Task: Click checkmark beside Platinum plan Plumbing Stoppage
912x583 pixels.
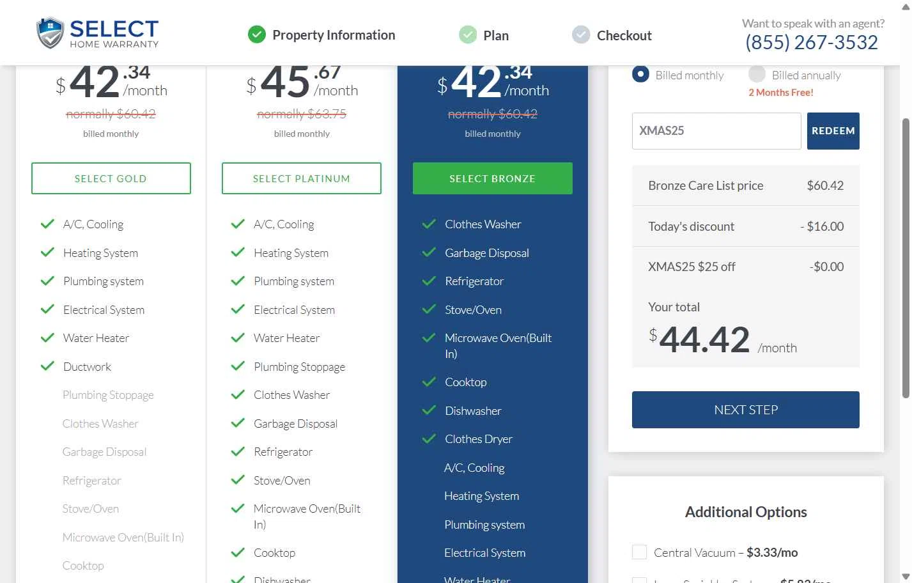Action: 238,366
